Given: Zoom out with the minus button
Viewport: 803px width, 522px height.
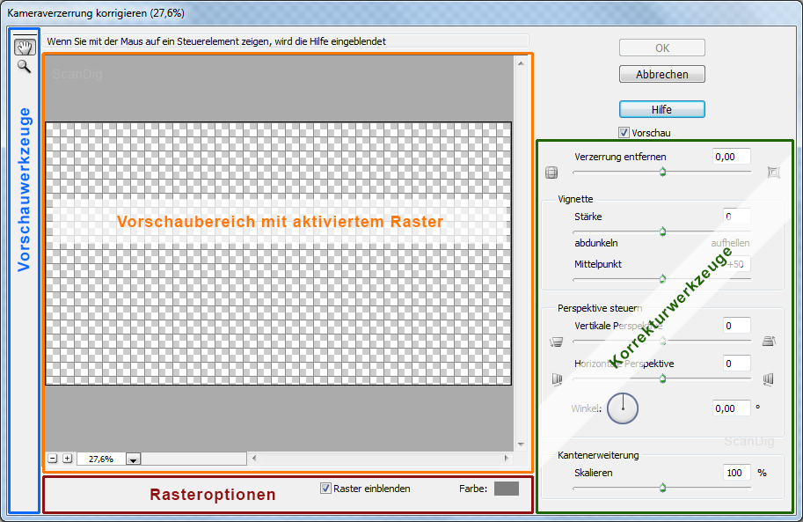Looking at the screenshot, I should point(53,459).
